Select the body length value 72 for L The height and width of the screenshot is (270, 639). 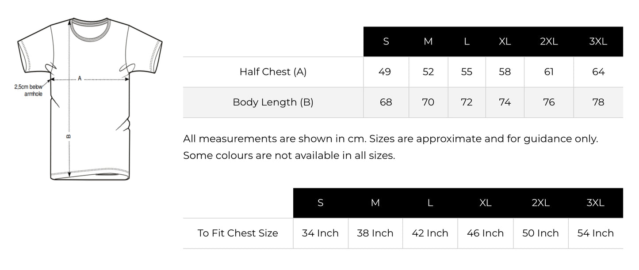(467, 102)
